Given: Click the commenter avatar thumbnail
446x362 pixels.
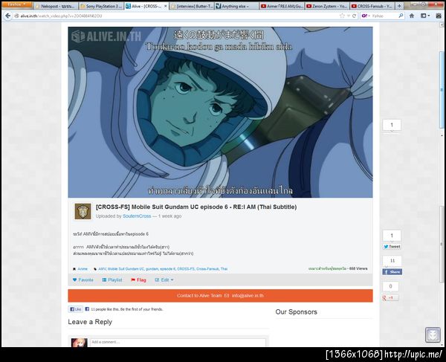Looking at the screenshot, I should point(79,343).
